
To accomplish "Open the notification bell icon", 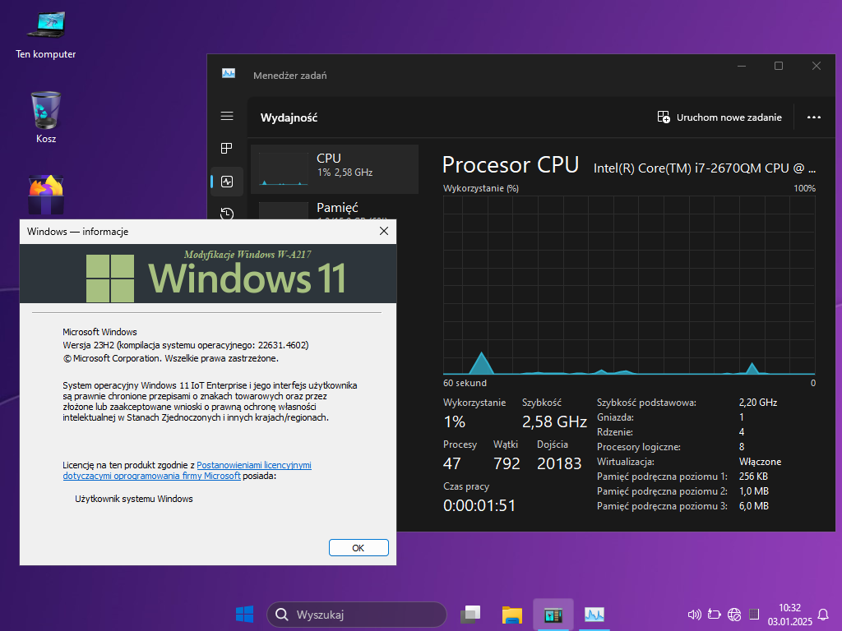I will click(823, 615).
